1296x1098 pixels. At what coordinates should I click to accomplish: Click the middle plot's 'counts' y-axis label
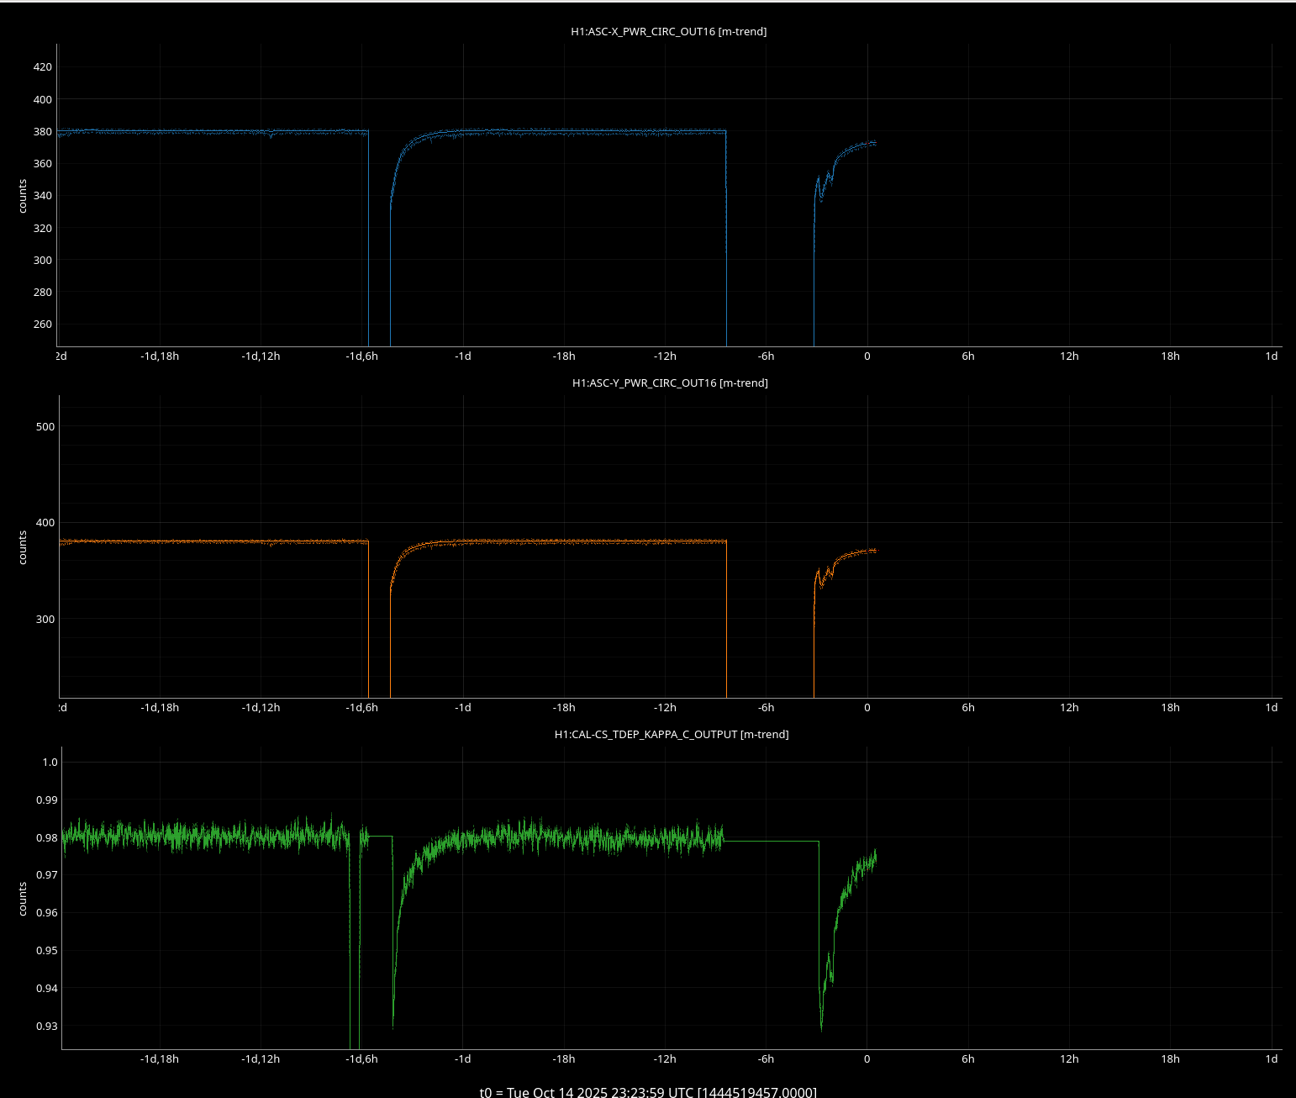coord(23,547)
